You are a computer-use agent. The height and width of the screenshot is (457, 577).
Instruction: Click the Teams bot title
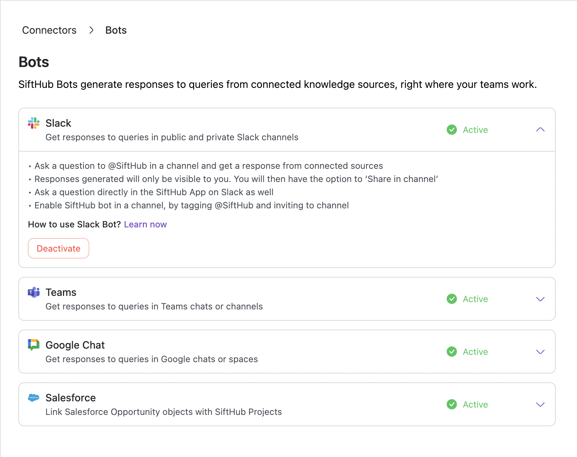point(61,292)
